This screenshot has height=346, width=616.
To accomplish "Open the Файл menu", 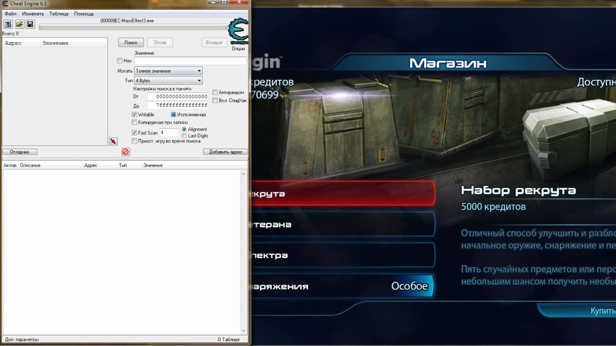I will [11, 14].
